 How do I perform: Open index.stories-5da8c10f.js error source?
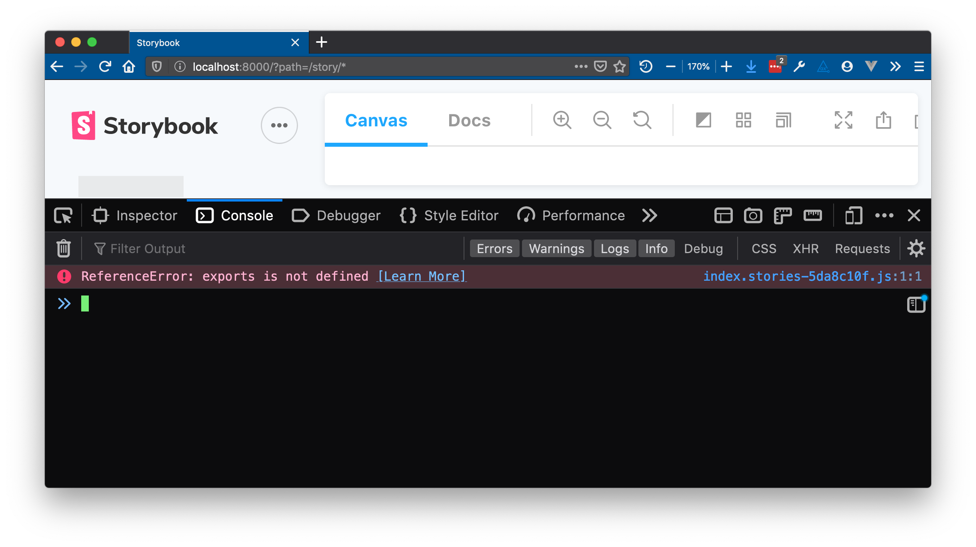point(812,276)
